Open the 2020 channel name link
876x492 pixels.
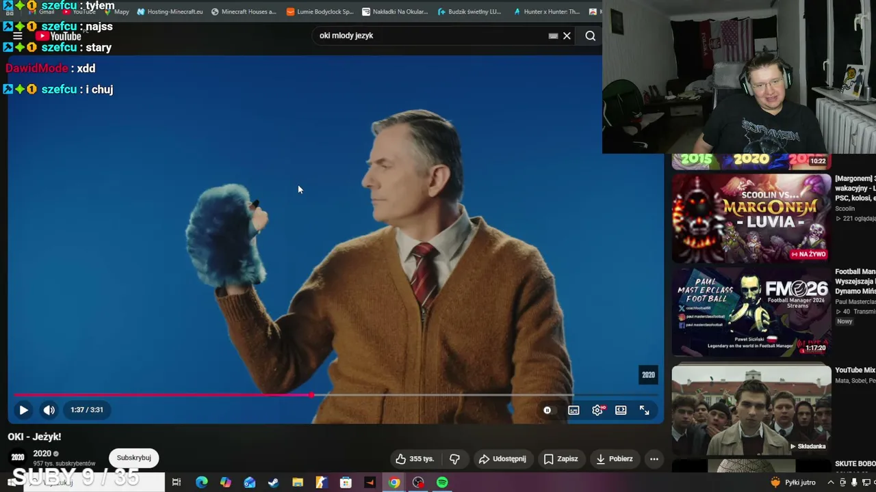click(42, 453)
